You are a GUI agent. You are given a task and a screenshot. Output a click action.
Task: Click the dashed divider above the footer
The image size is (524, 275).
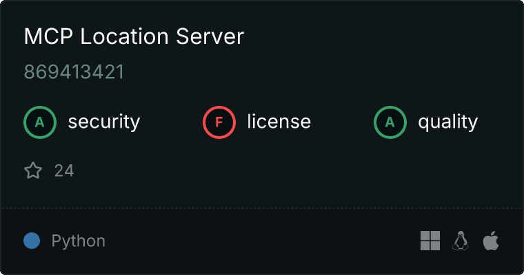pyautogui.click(x=262, y=208)
